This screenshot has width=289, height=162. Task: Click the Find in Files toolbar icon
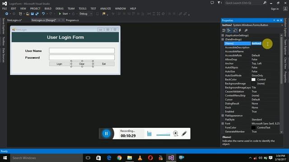[104, 14]
